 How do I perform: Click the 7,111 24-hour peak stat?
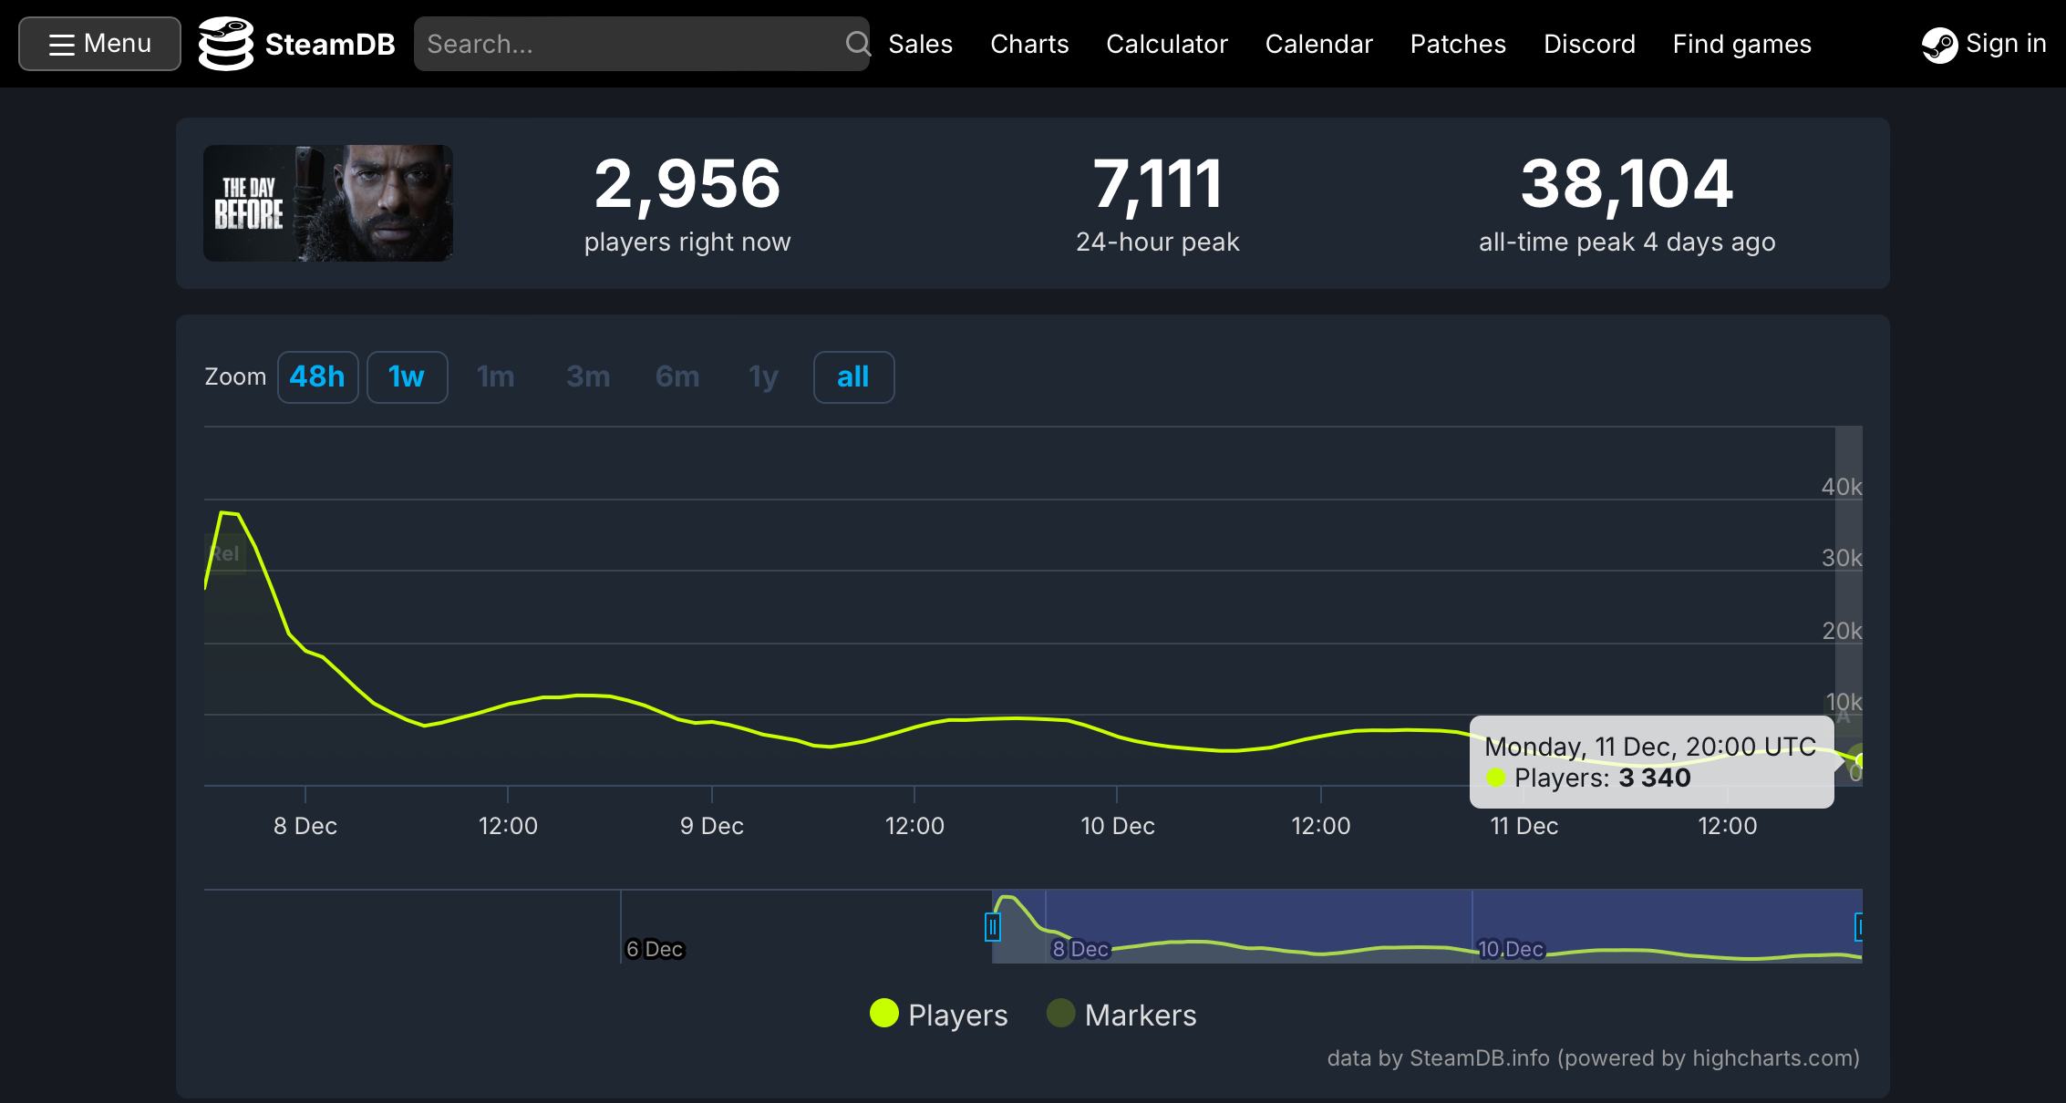click(1158, 203)
